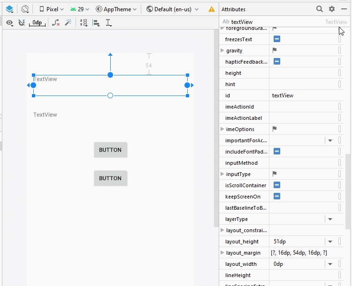Click the Attributes panel scrollbar thumb
Screen dimensions: 352x286
(x=348, y=191)
